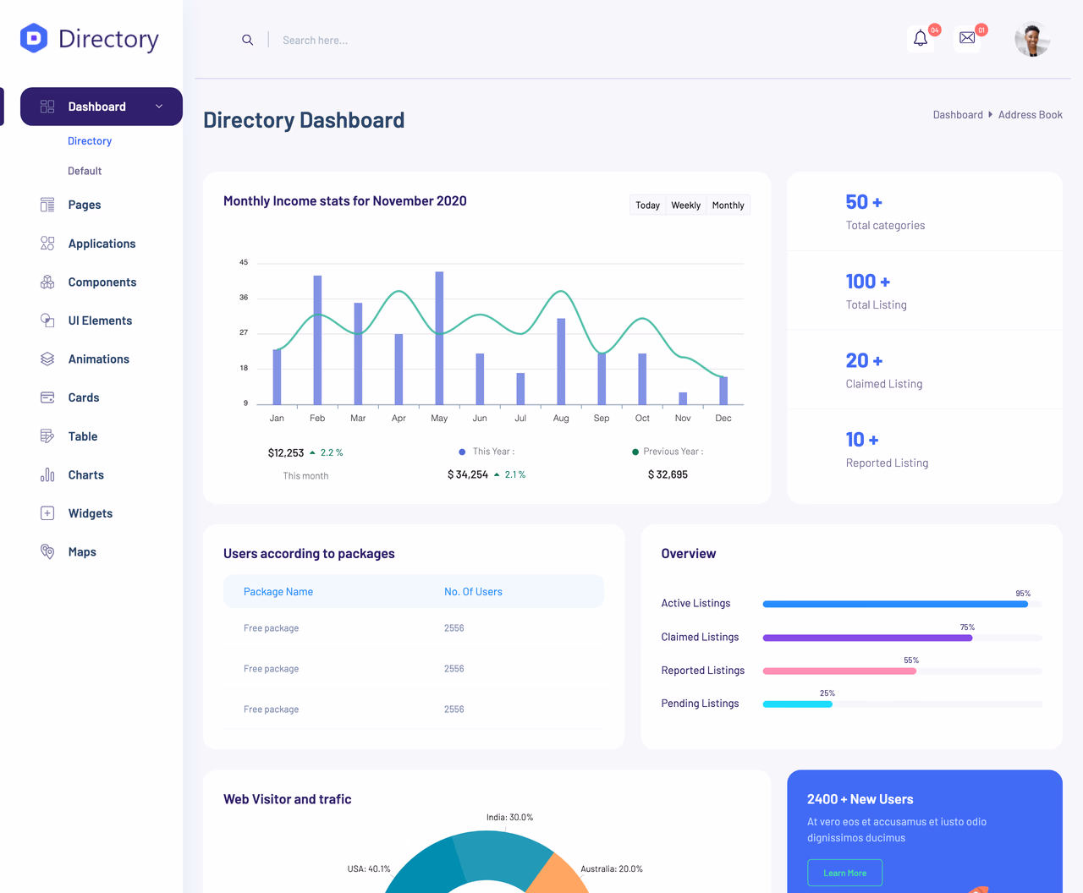Image resolution: width=1083 pixels, height=893 pixels.
Task: Click the Components cubes icon
Action: click(47, 282)
